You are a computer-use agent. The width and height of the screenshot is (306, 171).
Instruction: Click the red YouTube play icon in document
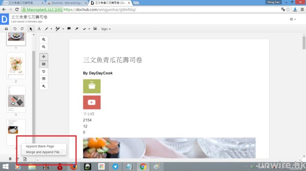tap(92, 102)
